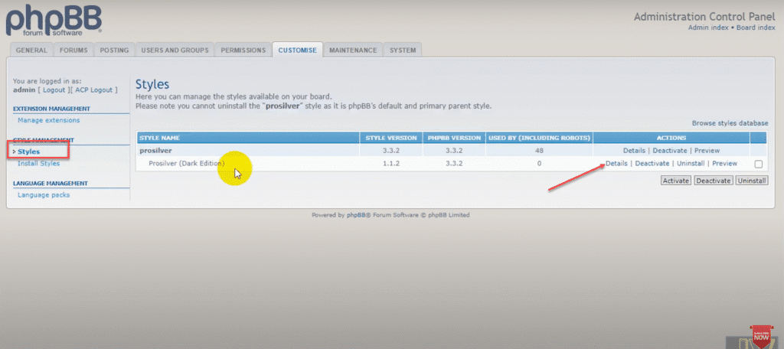Open the Maintenance tab
784x349 pixels.
click(352, 51)
